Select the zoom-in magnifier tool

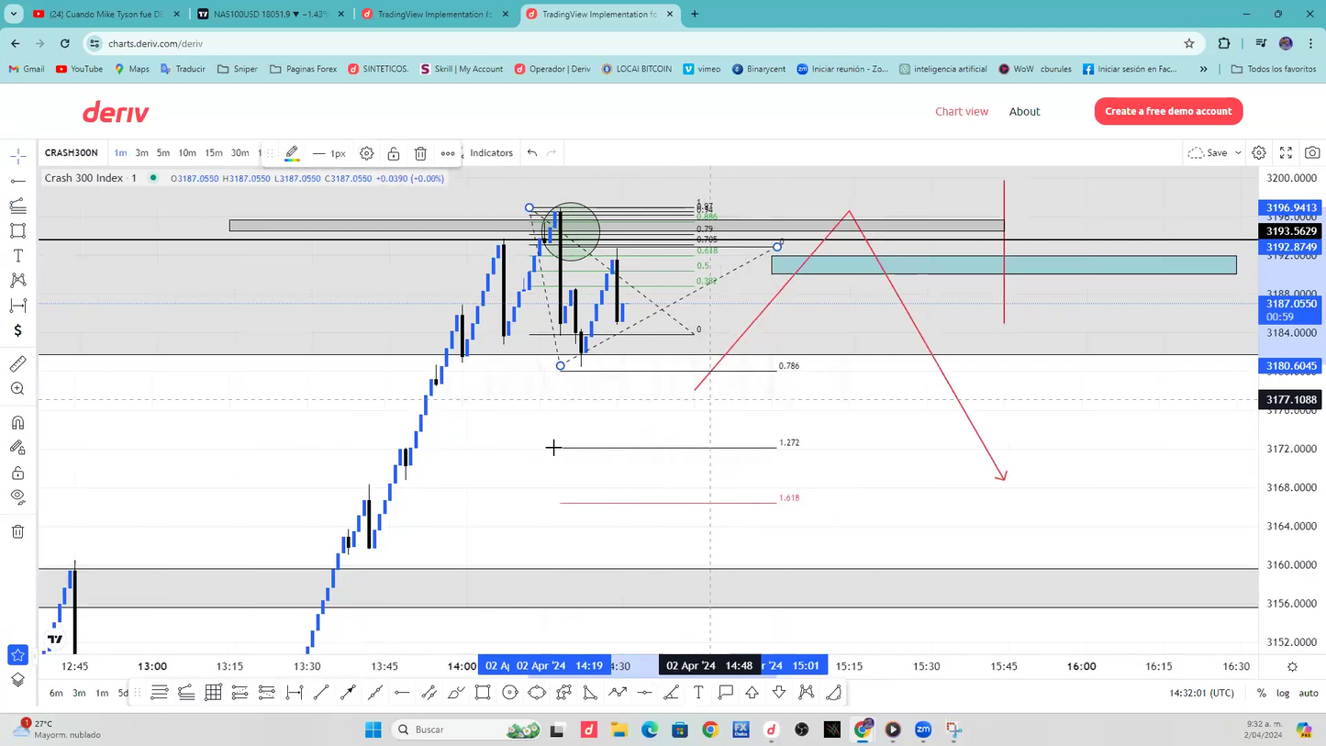pos(18,388)
